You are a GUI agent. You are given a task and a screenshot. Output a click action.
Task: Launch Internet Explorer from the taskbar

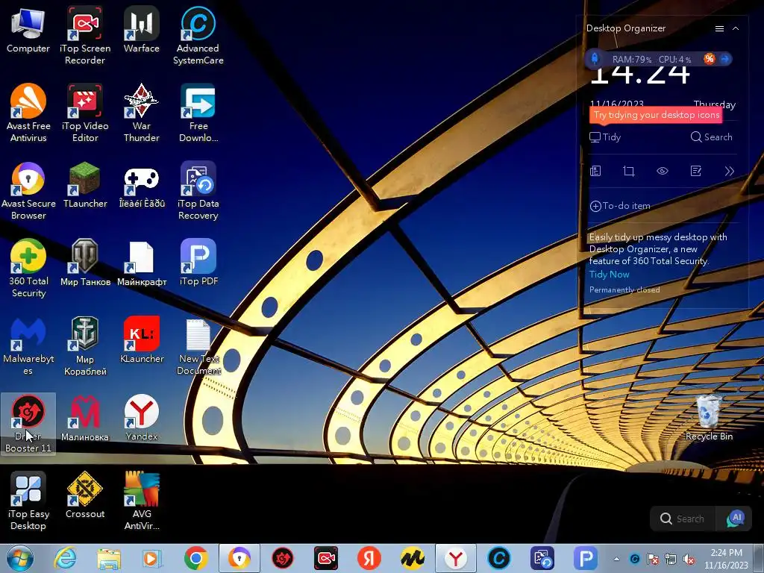coord(66,558)
